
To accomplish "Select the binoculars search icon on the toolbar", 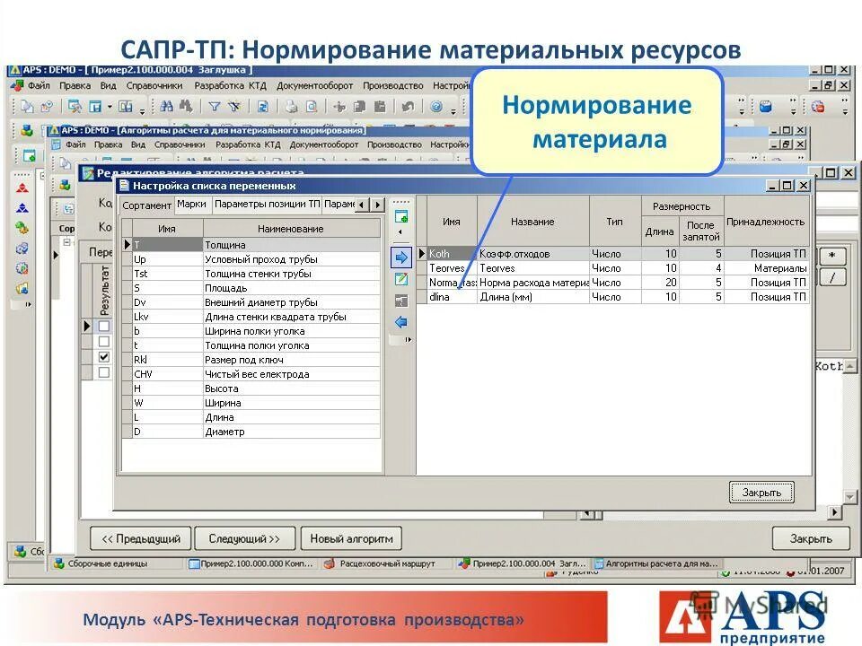I will point(167,108).
